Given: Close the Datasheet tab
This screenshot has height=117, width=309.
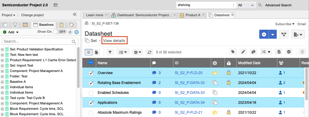Looking at the screenshot, I should (x=232, y=15).
